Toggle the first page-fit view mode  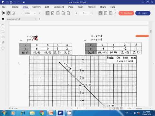coord(47,13)
